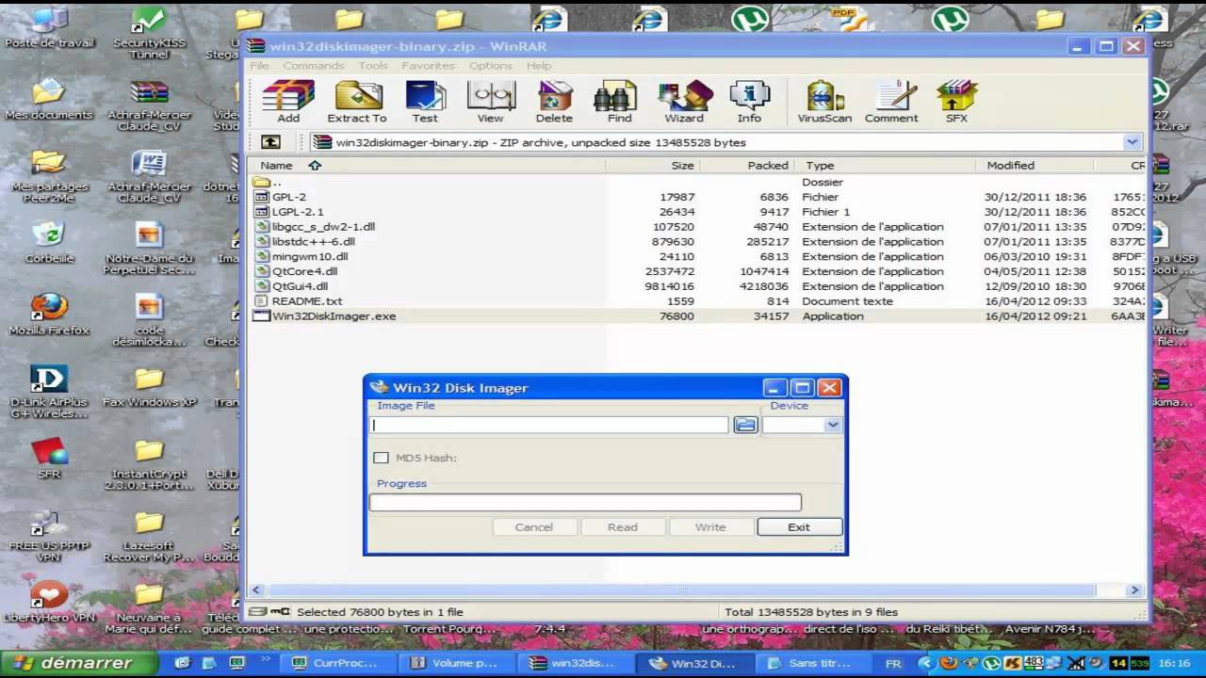
Task: Select libgcc_s_dw2-1.dll in the archive list
Action: [x=697, y=227]
